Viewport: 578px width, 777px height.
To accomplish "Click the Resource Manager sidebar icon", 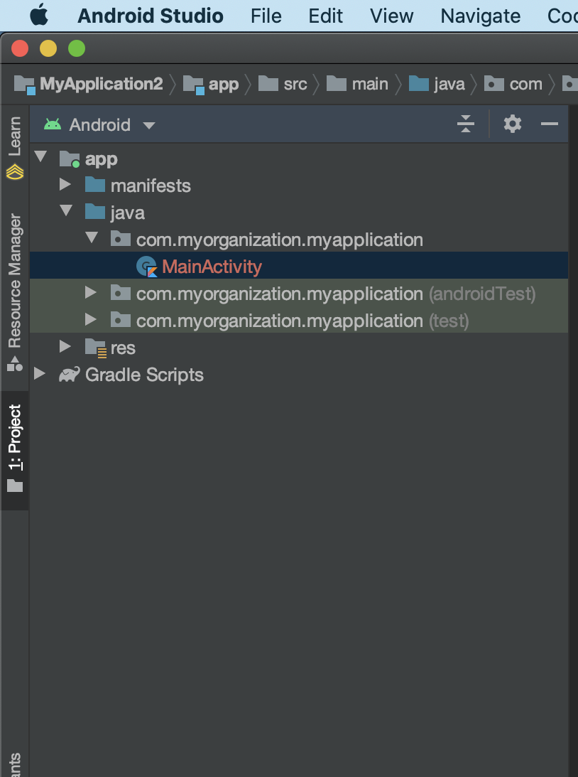I will point(15,363).
